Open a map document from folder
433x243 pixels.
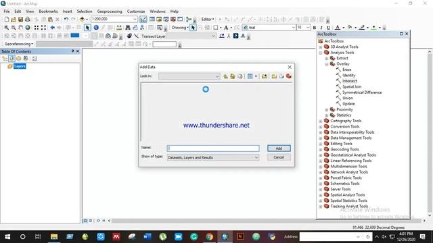point(14,20)
